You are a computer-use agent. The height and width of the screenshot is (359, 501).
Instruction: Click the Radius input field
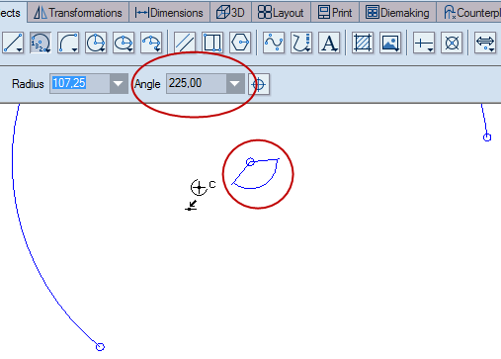click(80, 84)
